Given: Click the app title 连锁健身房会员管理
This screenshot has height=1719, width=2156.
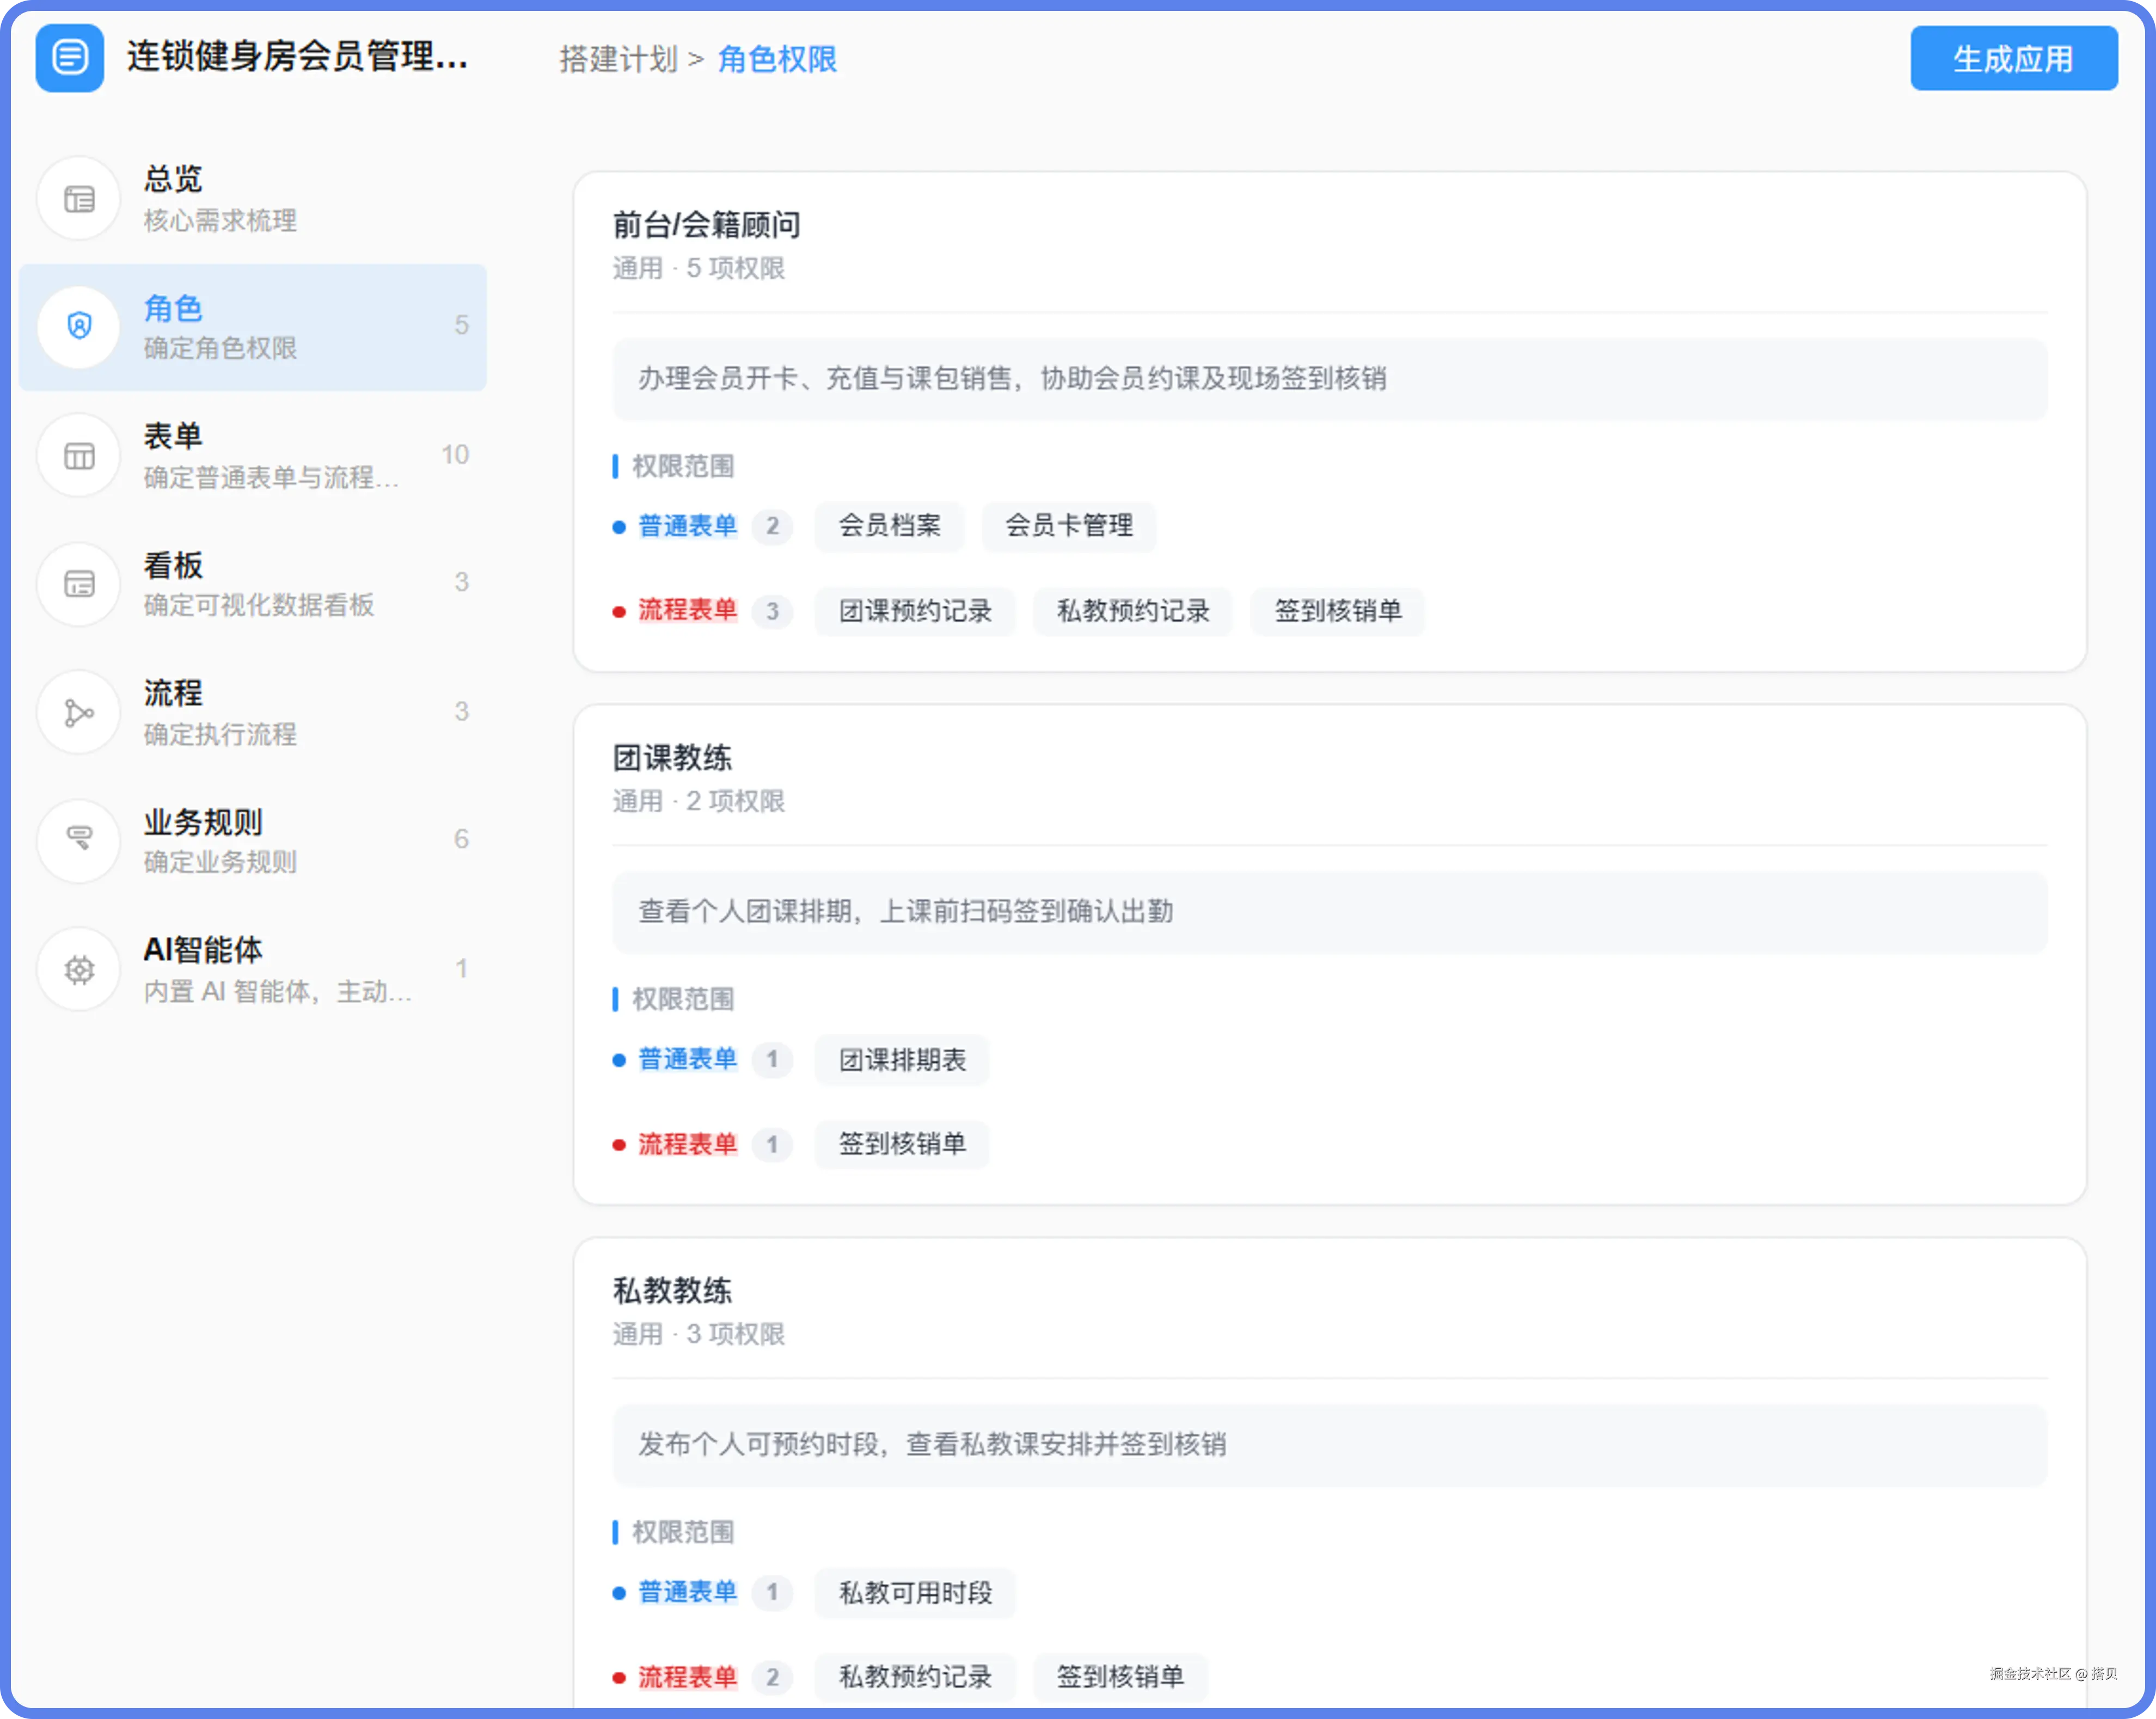Looking at the screenshot, I should pyautogui.click(x=297, y=57).
